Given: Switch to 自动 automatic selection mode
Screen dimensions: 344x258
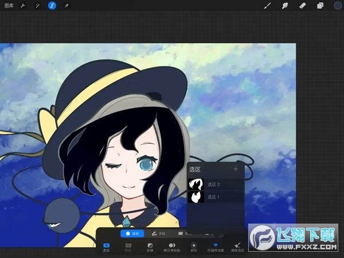Looking at the screenshot, I should pyautogui.click(x=132, y=234).
